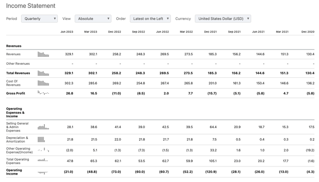Select the Jun 2022 column header
Screen dimensions: 319x182
[x=162, y=32]
